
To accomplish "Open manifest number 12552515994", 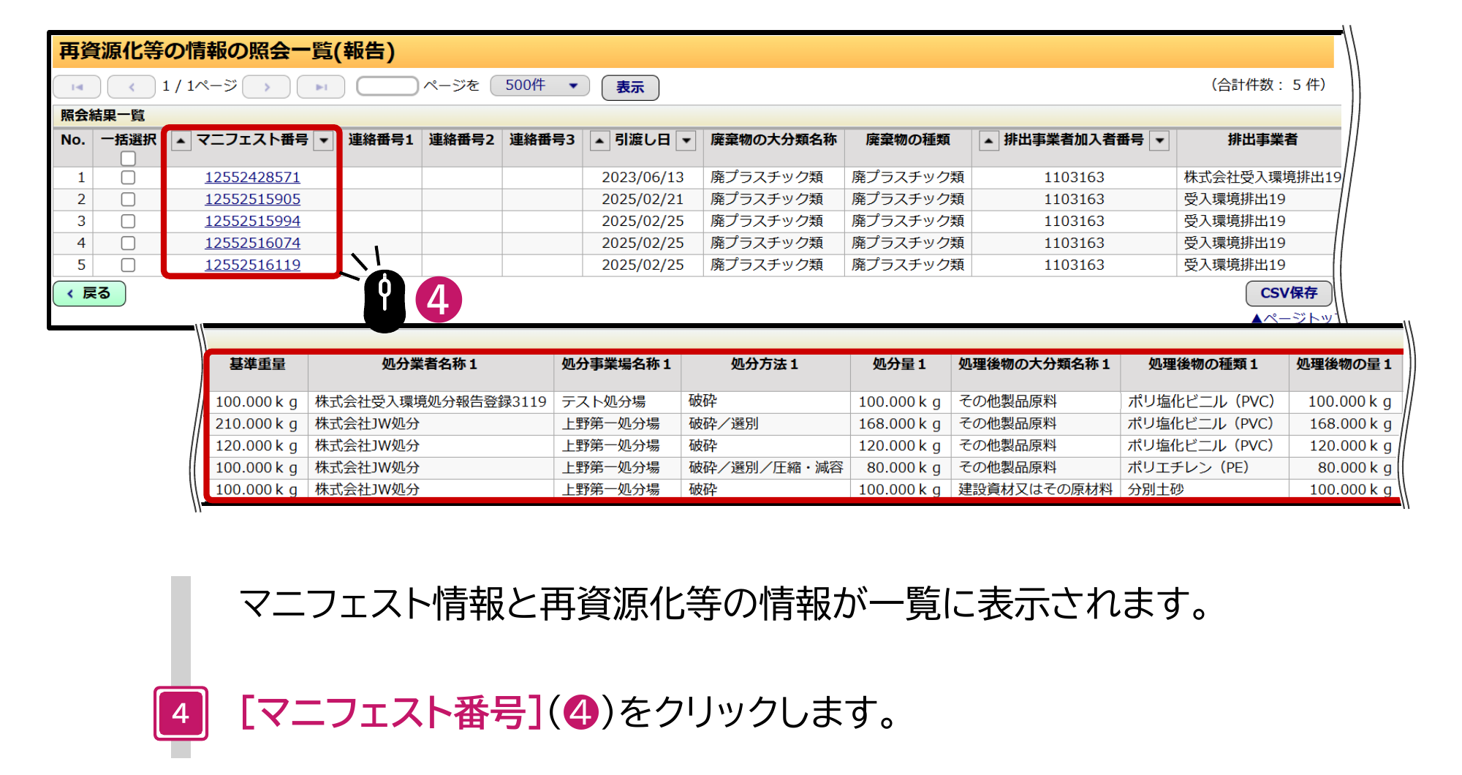I will click(252, 221).
